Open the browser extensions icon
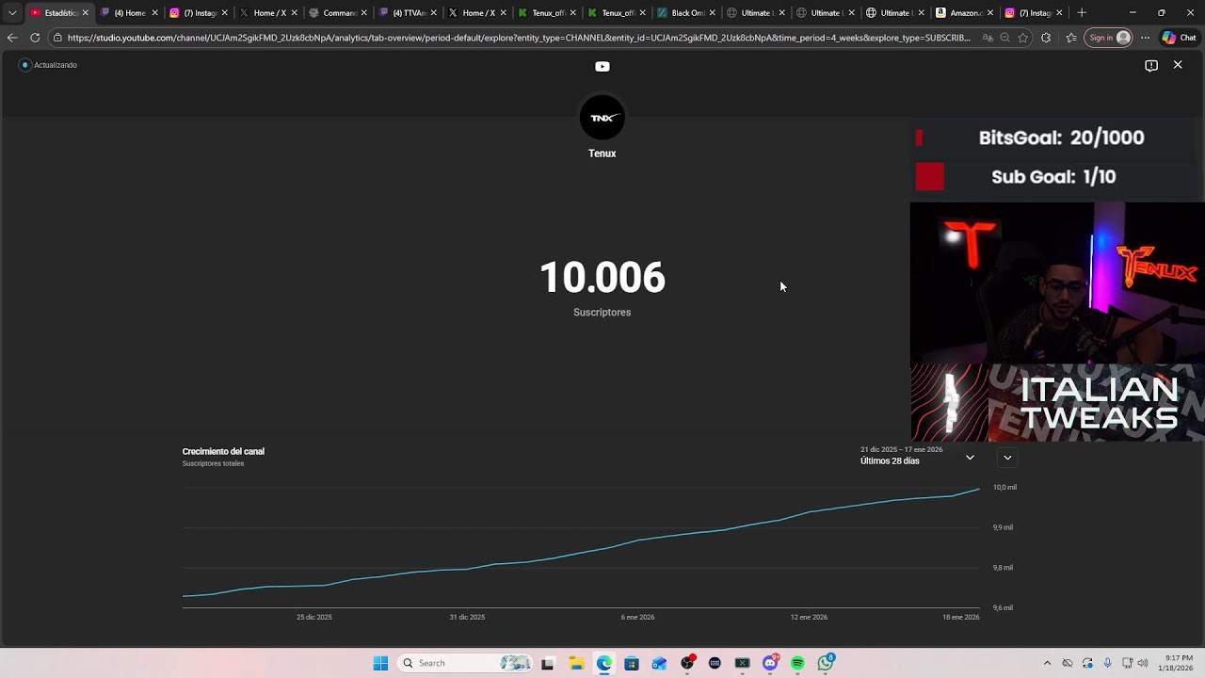Viewport: 1205px width, 678px height. click(x=1046, y=38)
